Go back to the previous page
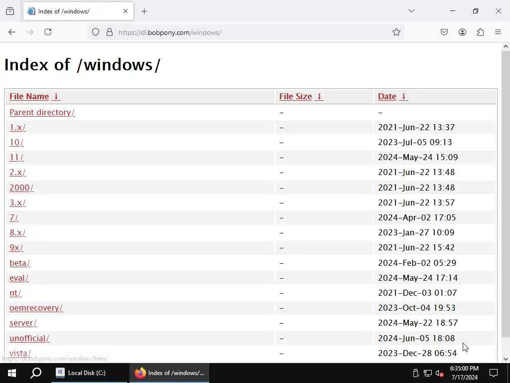Screen dimensions: 510x383 coord(12,32)
